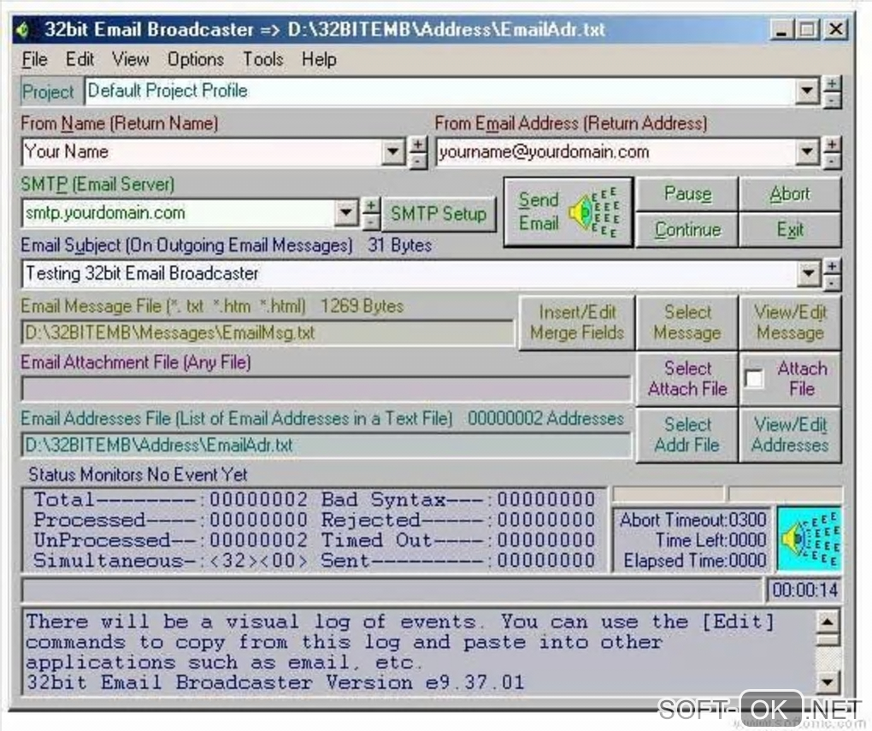Click minus button beside Email Subject

832,283
